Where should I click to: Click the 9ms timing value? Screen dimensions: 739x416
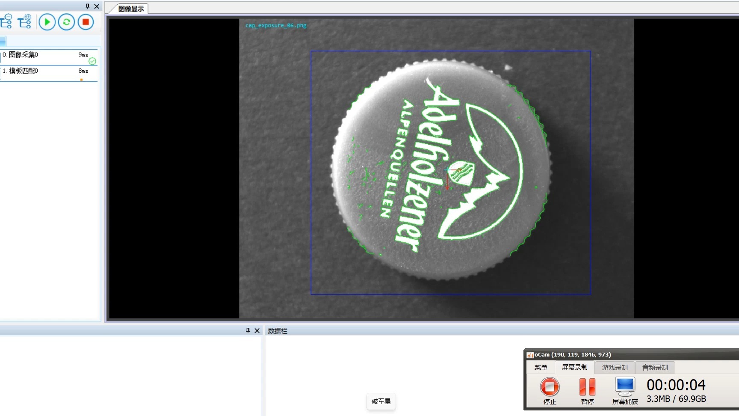(83, 55)
